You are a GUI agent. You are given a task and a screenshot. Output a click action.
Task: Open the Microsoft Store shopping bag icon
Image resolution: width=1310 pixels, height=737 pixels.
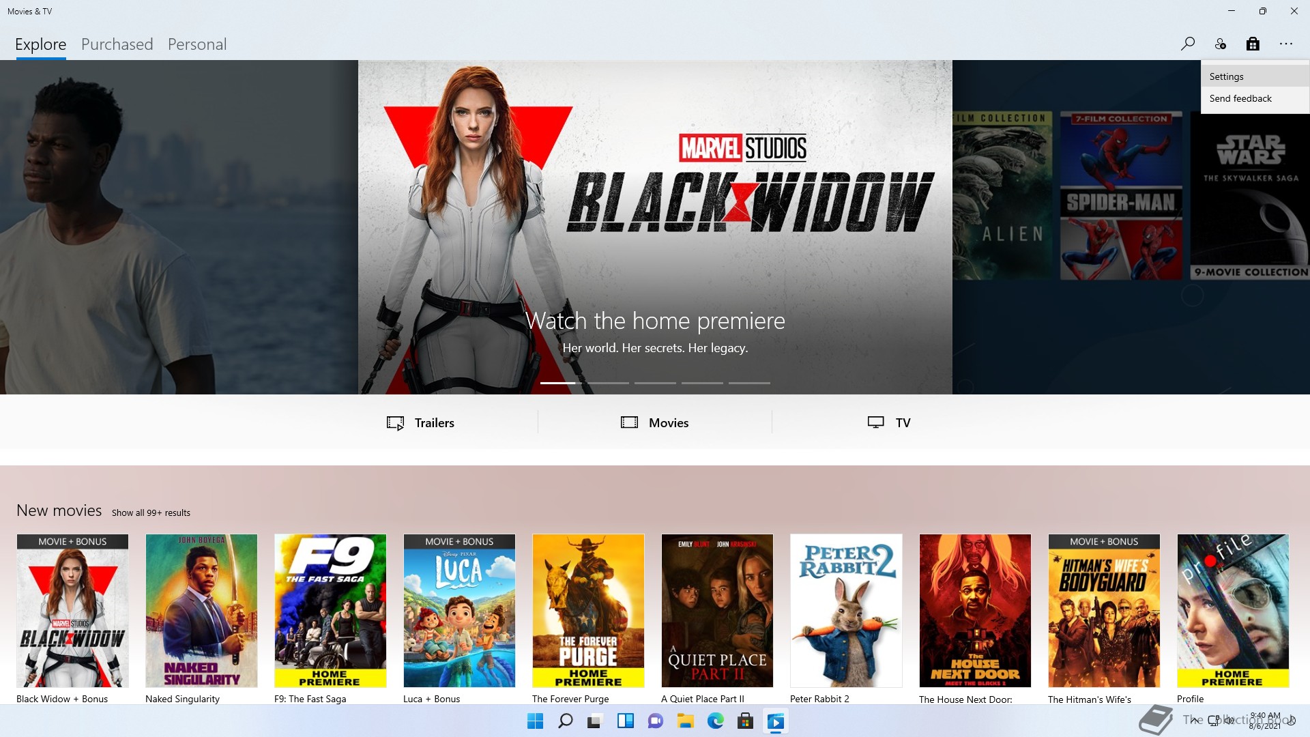(x=1253, y=44)
